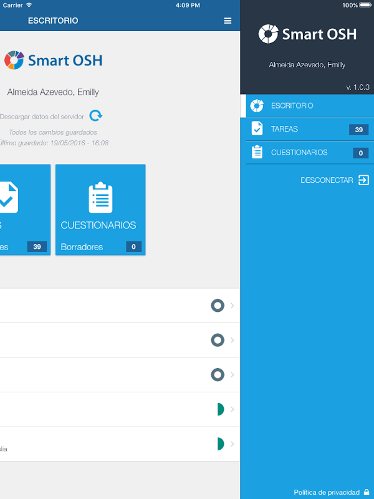
Task: Tap the Desconectar logout arrow icon
Action: pos(363,180)
